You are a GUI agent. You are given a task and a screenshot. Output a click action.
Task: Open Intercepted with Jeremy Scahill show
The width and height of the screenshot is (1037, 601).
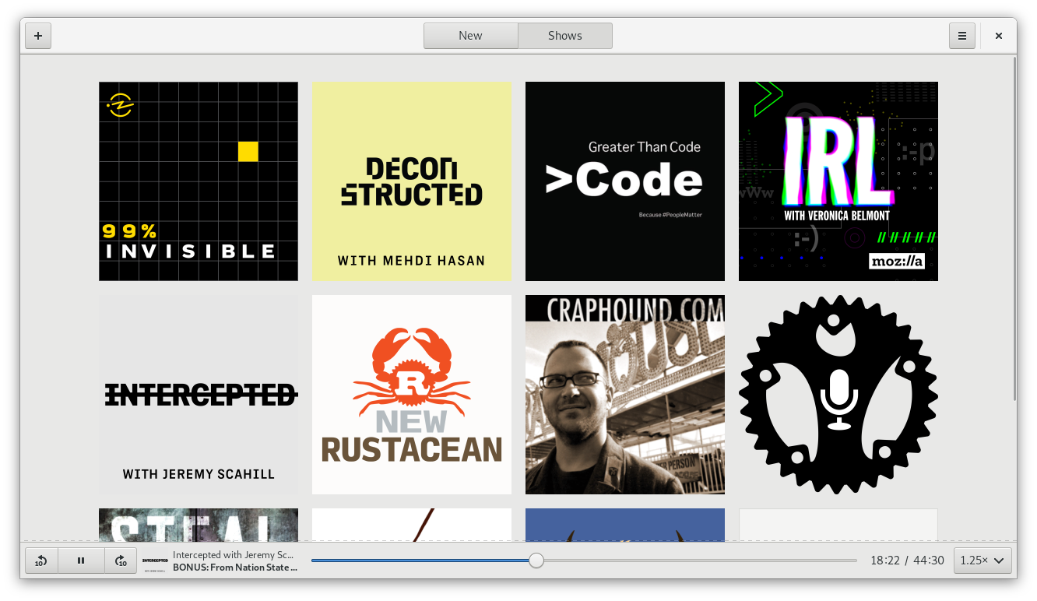(x=199, y=395)
